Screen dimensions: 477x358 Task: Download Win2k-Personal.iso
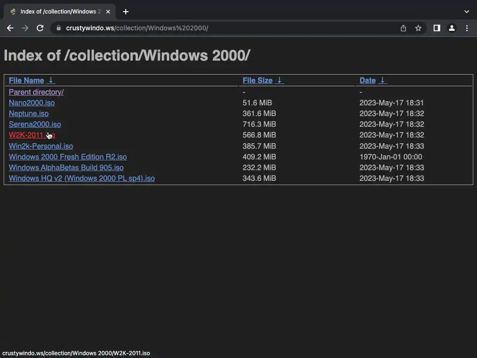[41, 146]
